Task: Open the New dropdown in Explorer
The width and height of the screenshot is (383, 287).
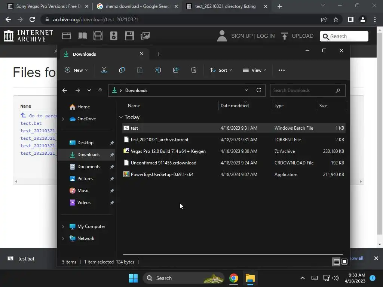Action: click(76, 70)
